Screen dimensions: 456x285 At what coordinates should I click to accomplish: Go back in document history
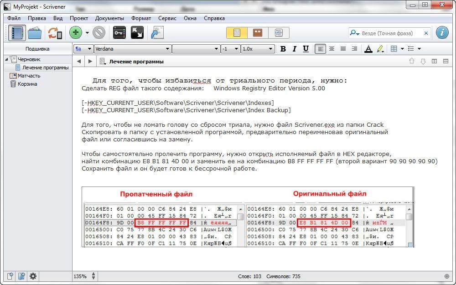pos(78,62)
